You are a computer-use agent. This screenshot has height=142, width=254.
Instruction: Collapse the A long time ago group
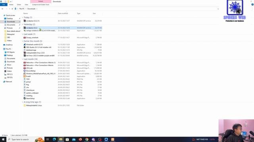click(23, 102)
